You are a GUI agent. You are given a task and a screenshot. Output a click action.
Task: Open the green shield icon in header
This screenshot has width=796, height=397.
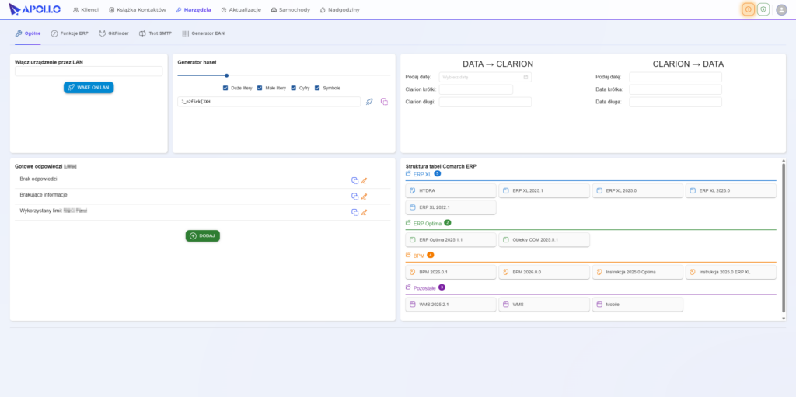point(763,9)
